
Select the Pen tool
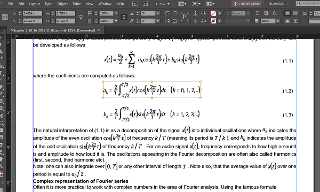tap(1, 86)
